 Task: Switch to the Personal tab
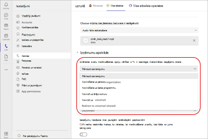96,6
